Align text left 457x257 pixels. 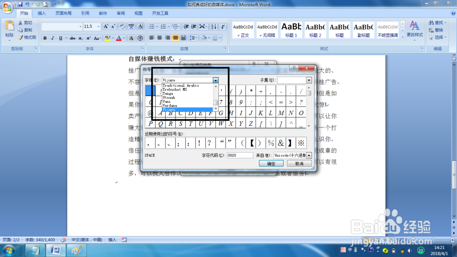click(152, 38)
